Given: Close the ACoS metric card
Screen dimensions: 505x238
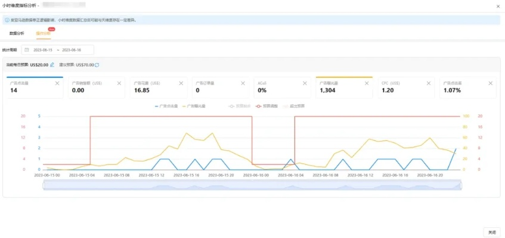Looking at the screenshot, I should pyautogui.click(x=305, y=83).
